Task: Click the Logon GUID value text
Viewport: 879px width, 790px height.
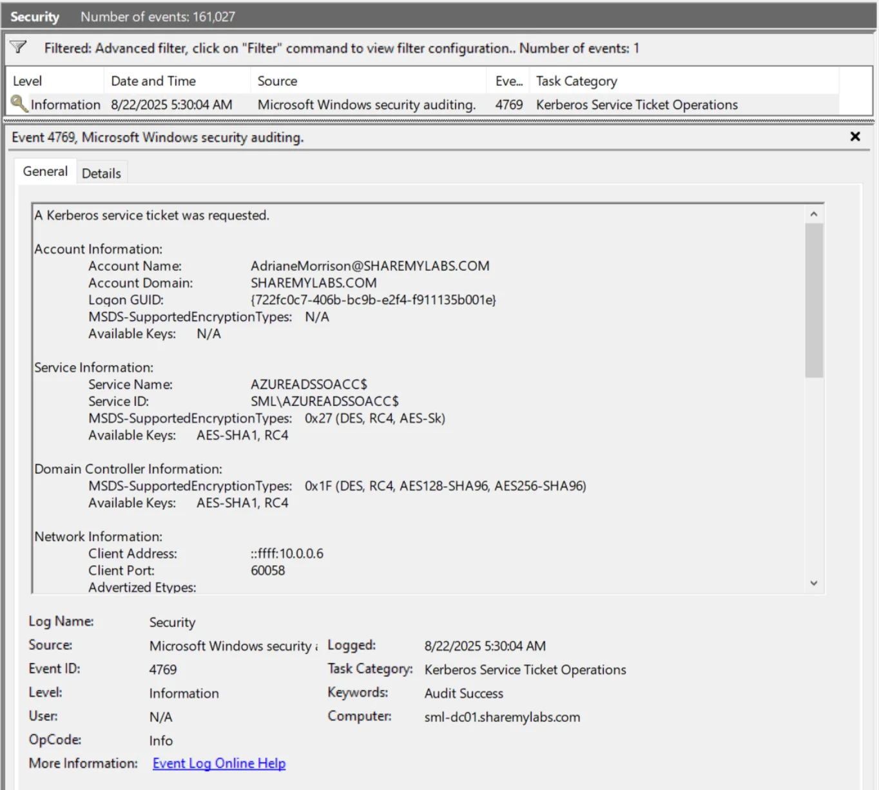Action: 373,300
